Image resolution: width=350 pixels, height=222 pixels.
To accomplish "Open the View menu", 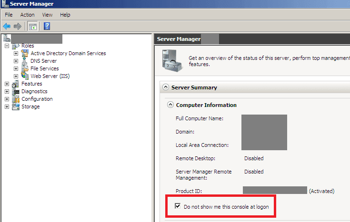I will [47, 15].
